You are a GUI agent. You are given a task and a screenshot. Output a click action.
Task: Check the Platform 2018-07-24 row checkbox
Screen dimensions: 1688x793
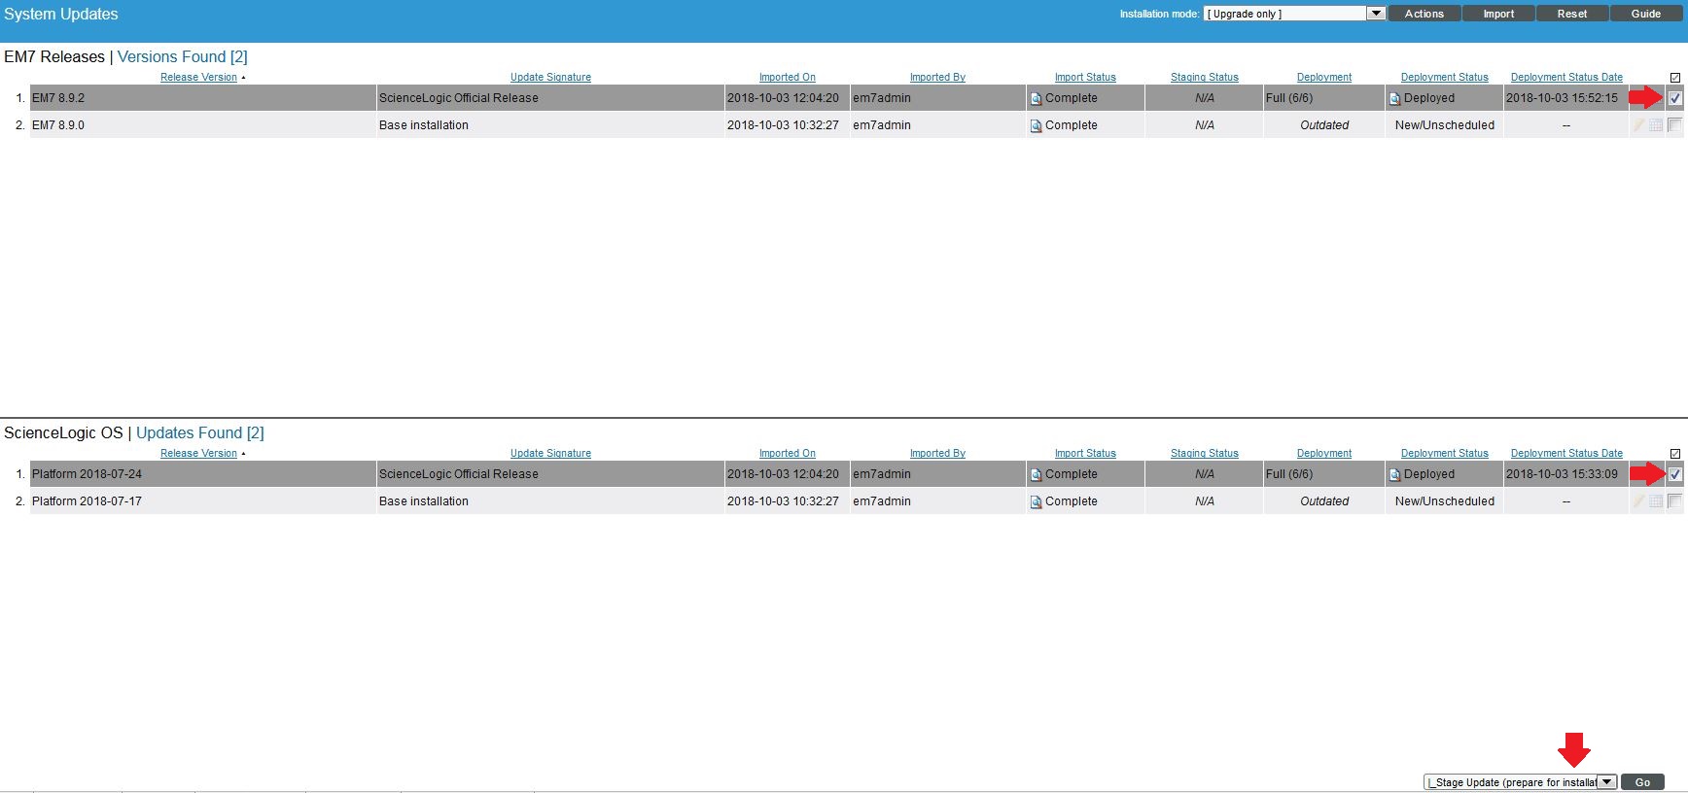1674,474
